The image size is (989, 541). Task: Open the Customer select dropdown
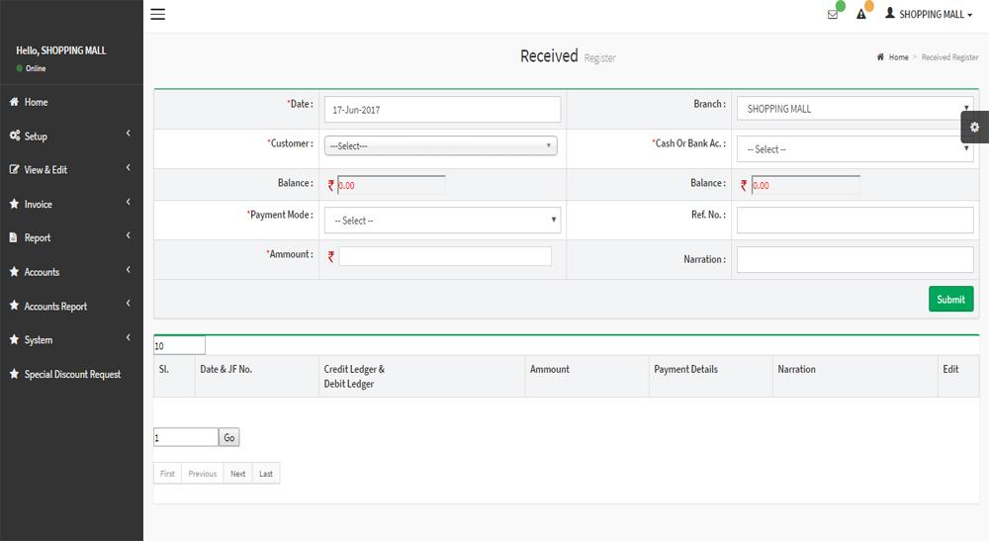coord(440,145)
